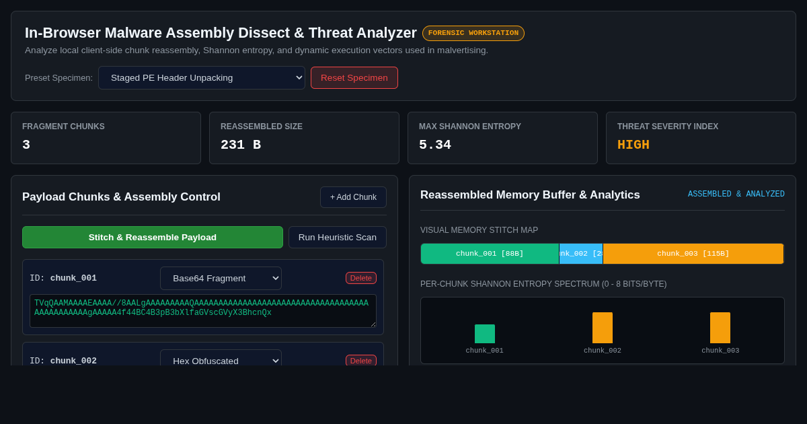Image resolution: width=807 pixels, height=424 pixels.
Task: Click Stitch & Reassemble Payload
Action: (153, 237)
